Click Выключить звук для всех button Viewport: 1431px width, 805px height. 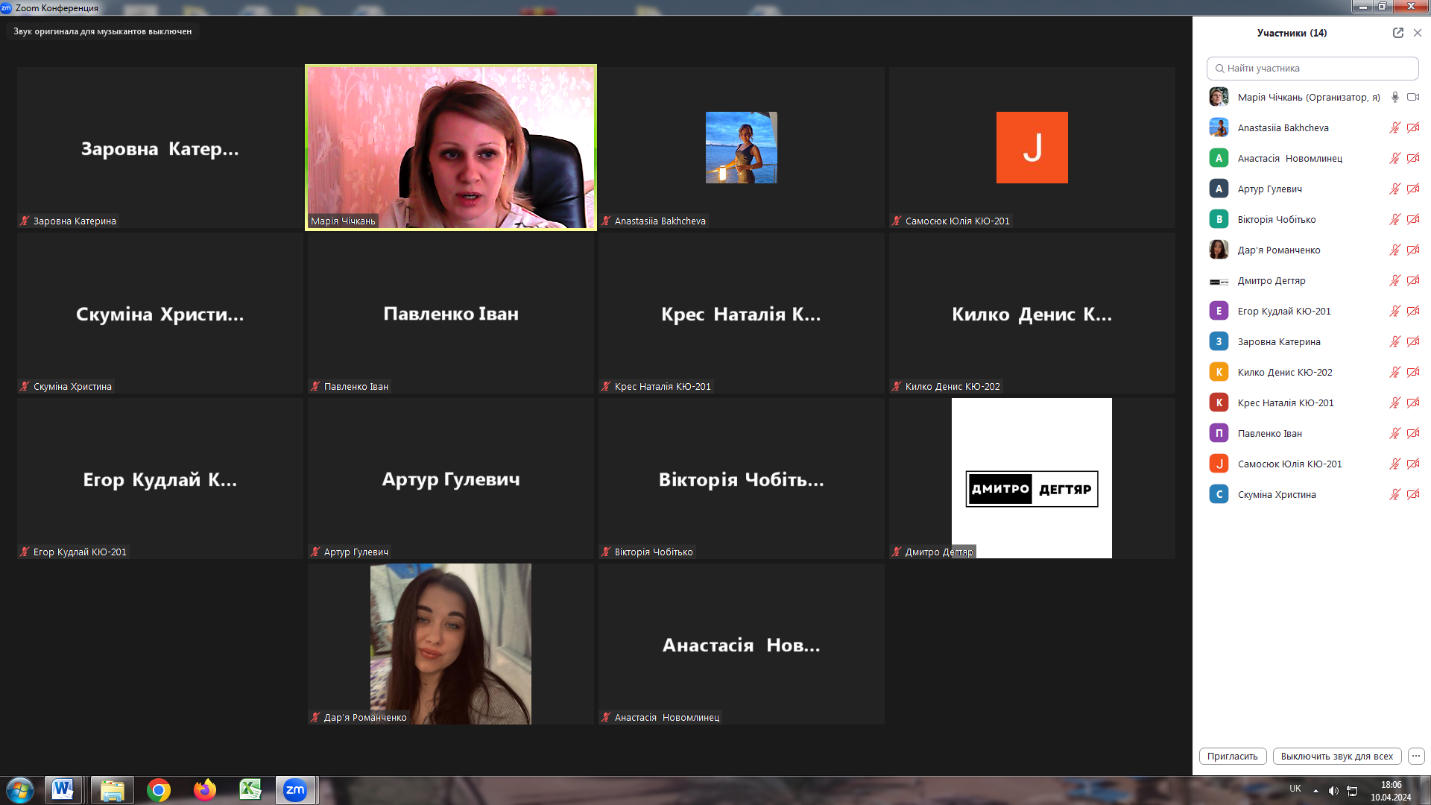pos(1336,756)
